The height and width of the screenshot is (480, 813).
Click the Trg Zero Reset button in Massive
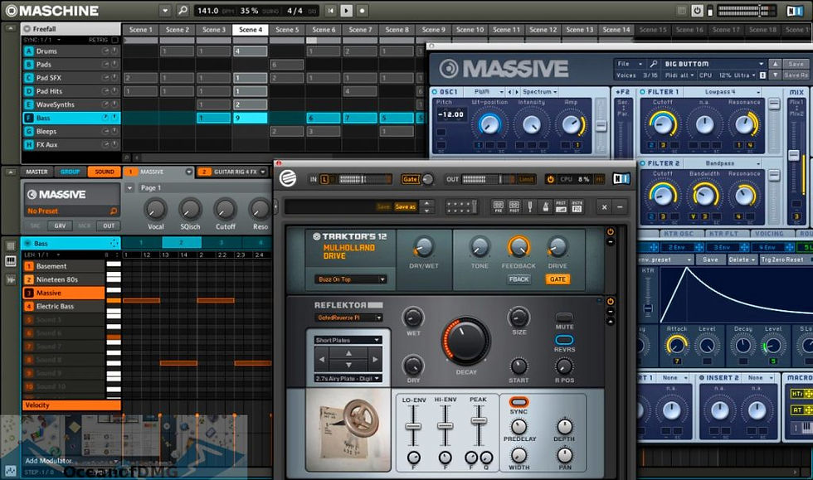[x=781, y=259]
